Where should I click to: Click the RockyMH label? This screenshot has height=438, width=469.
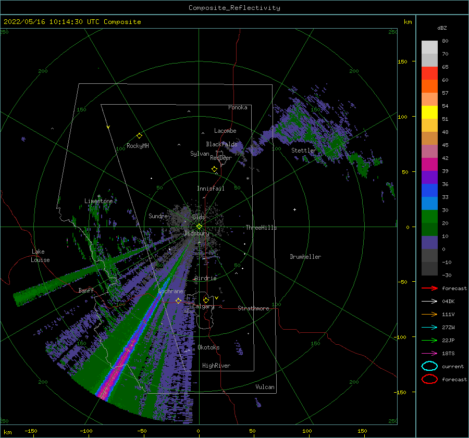(138, 146)
